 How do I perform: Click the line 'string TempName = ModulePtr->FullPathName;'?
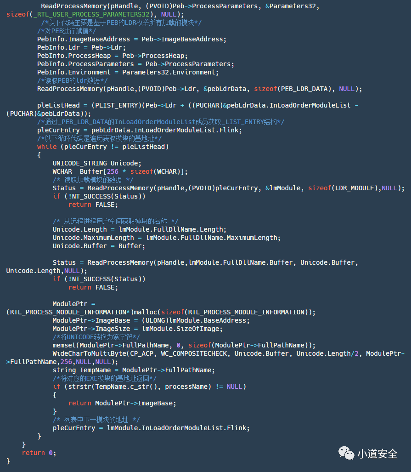coord(134,370)
